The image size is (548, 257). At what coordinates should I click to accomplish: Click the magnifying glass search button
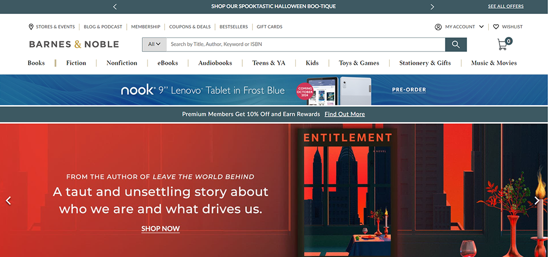(x=456, y=44)
